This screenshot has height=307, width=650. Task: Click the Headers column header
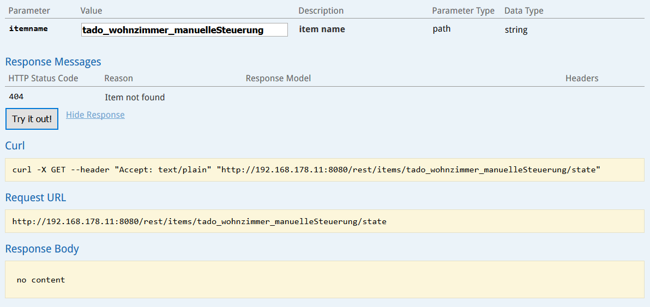click(582, 79)
